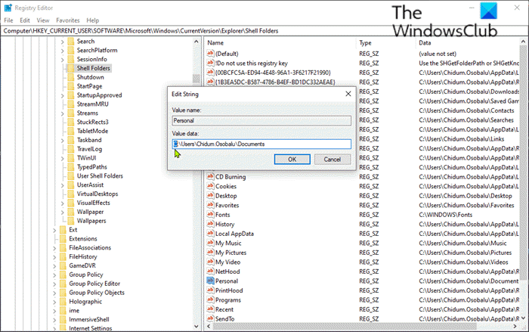This screenshot has width=529, height=332.
Task: Select the {00BCFC5A-ED94-4E48-96A1-3F6217F21990} value
Action: [273, 73]
